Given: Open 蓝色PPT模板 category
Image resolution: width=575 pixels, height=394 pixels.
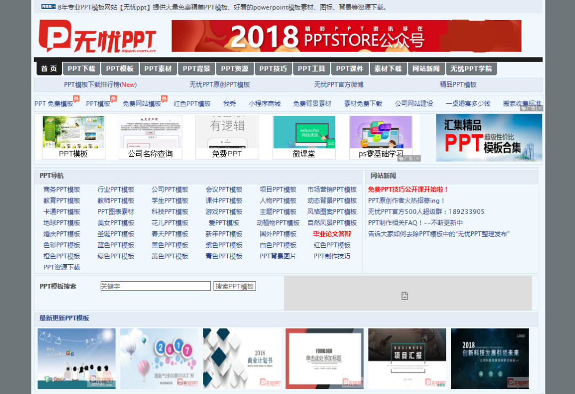Looking at the screenshot, I should (x=116, y=245).
